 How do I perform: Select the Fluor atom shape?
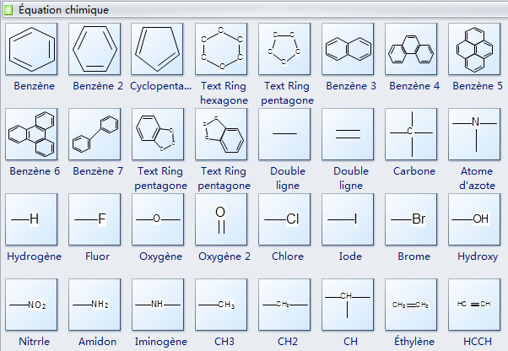(x=95, y=219)
